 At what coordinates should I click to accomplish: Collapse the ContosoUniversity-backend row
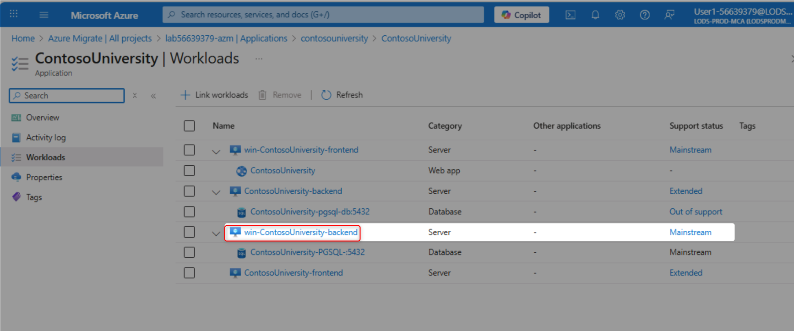click(x=216, y=192)
